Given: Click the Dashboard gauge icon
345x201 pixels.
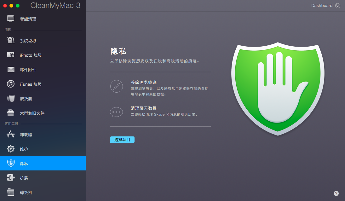Looking at the screenshot, I should click(x=338, y=5).
